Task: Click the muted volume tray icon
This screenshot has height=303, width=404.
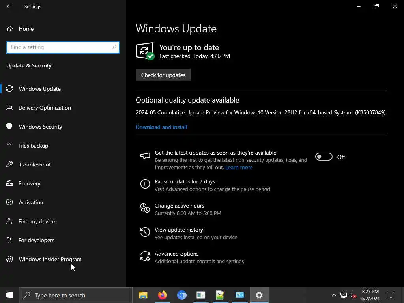Action: point(353,295)
